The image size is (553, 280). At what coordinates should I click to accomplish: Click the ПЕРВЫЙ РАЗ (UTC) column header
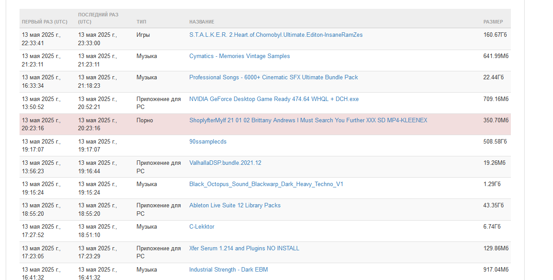45,22
